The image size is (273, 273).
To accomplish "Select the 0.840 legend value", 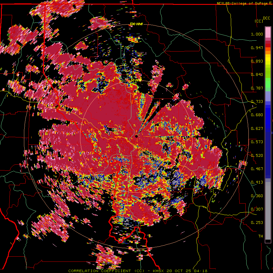I will point(257,75).
